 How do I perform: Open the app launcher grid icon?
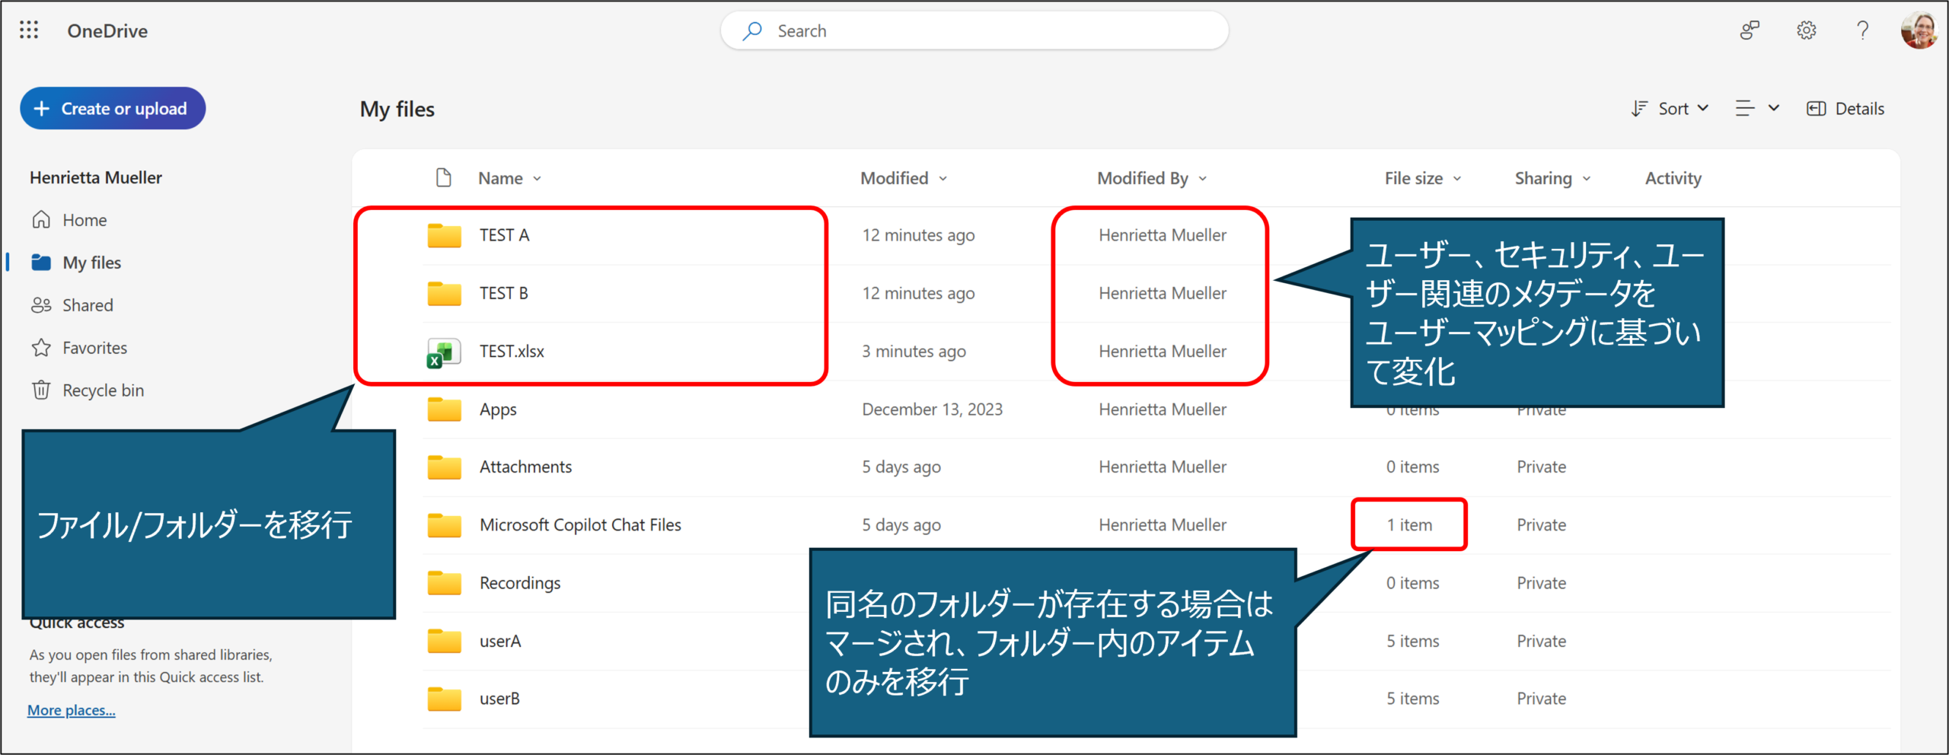[29, 30]
